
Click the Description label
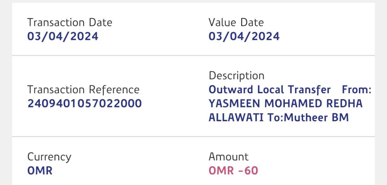coord(236,76)
